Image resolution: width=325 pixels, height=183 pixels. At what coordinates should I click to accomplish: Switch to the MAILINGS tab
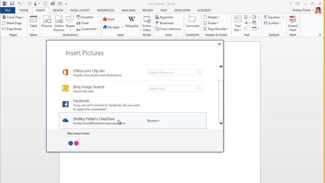pos(128,10)
